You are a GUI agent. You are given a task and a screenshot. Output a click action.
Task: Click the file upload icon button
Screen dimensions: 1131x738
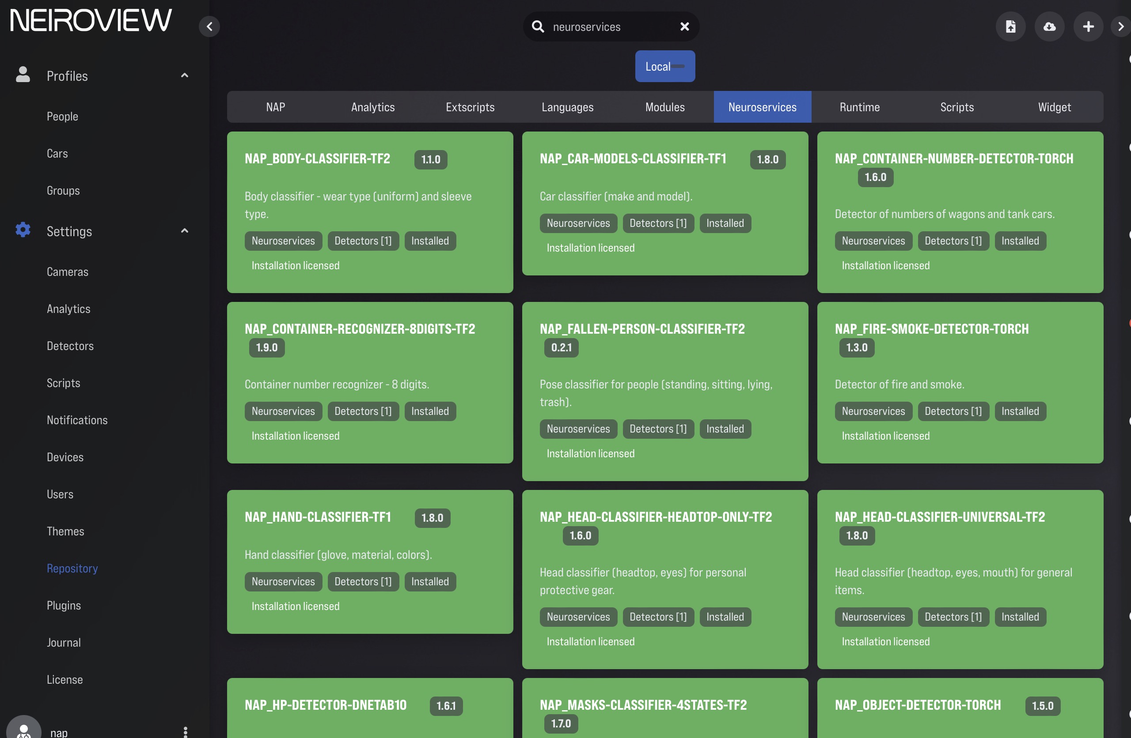point(1011,26)
